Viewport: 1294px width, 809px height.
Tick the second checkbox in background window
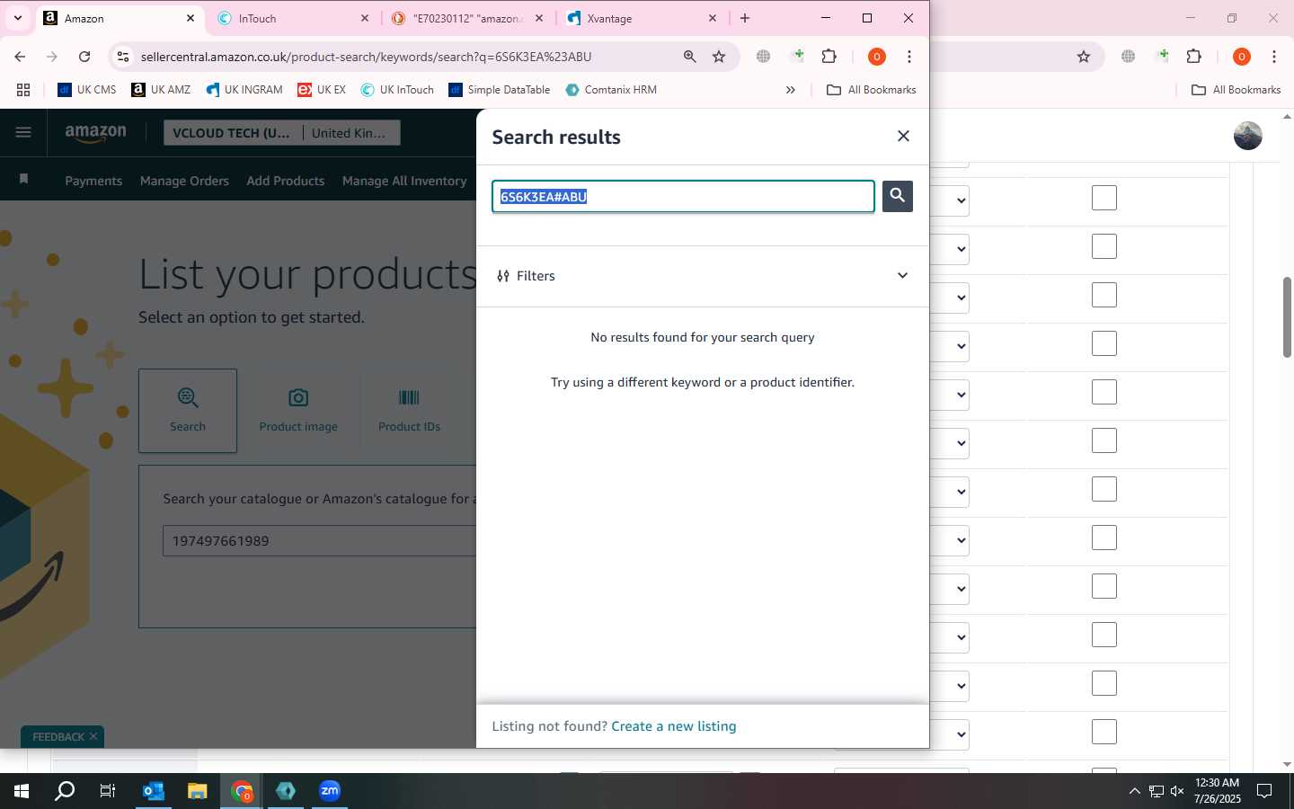(x=1104, y=246)
